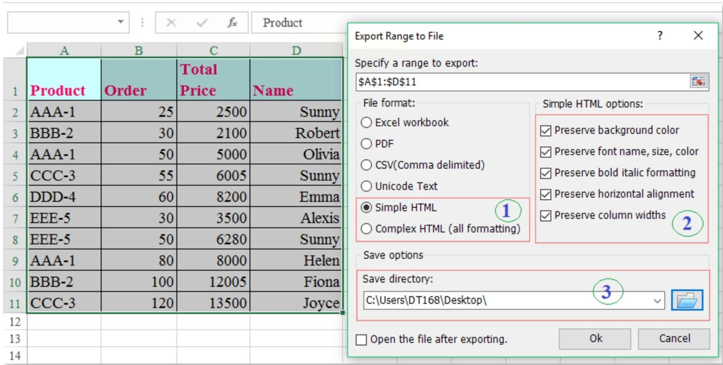Viewport: 723px width, 365px height.
Task: Click the Total Price header cell
Action: tap(213, 80)
